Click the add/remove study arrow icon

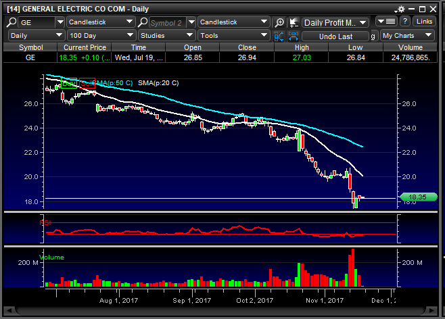(x=294, y=22)
